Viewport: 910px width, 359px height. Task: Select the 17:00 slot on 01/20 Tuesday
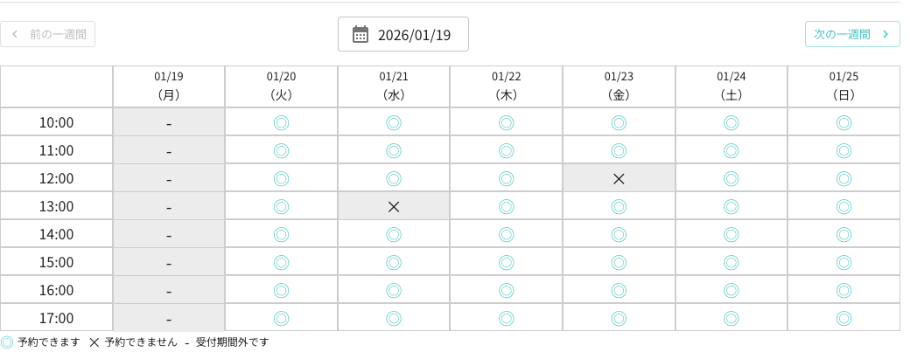(281, 318)
